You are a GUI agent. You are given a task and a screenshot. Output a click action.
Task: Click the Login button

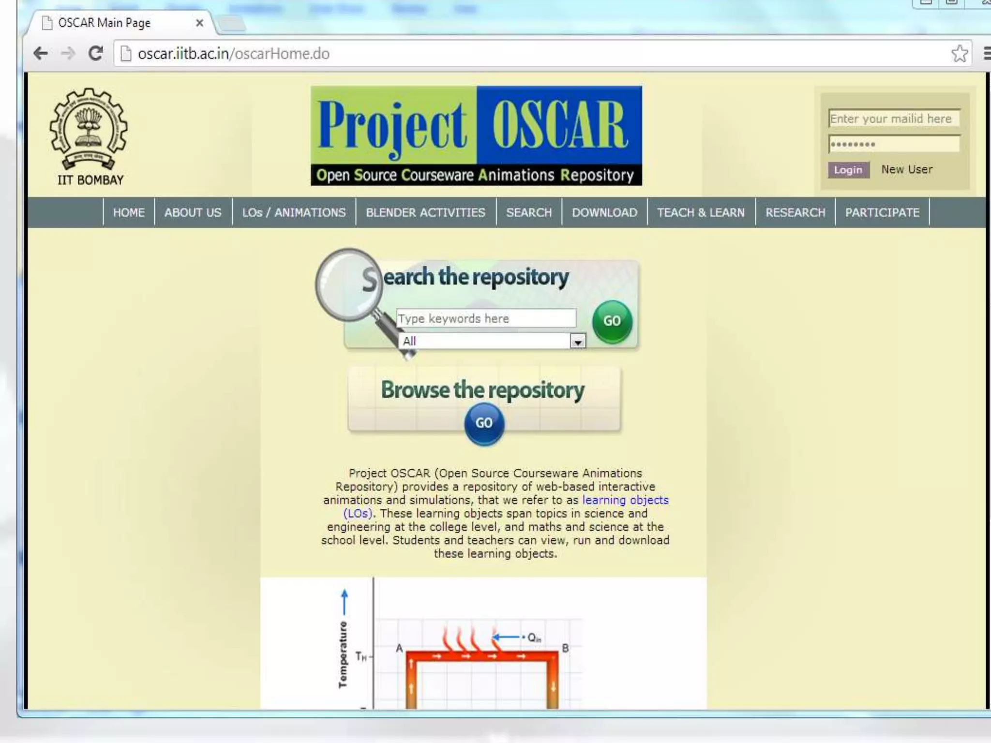coord(848,170)
